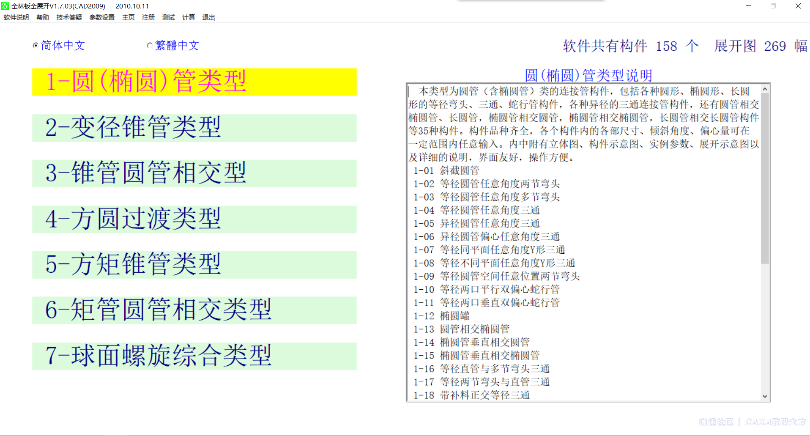Launch the 计算 function
The height and width of the screenshot is (436, 810).
click(x=188, y=17)
